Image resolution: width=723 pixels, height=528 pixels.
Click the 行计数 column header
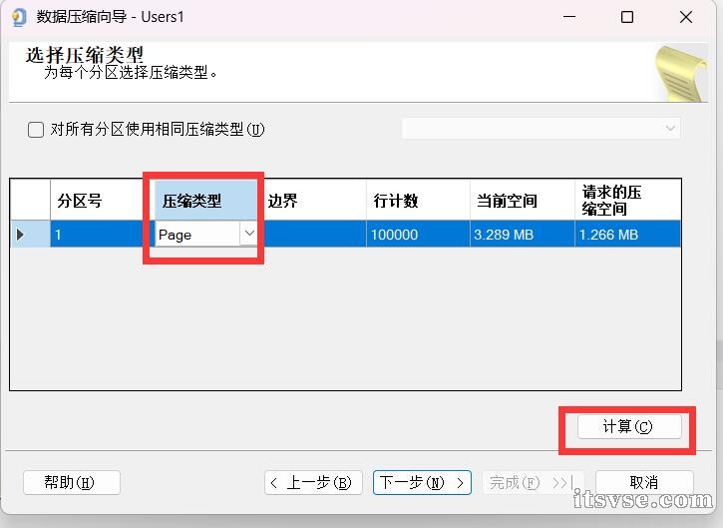tap(418, 201)
